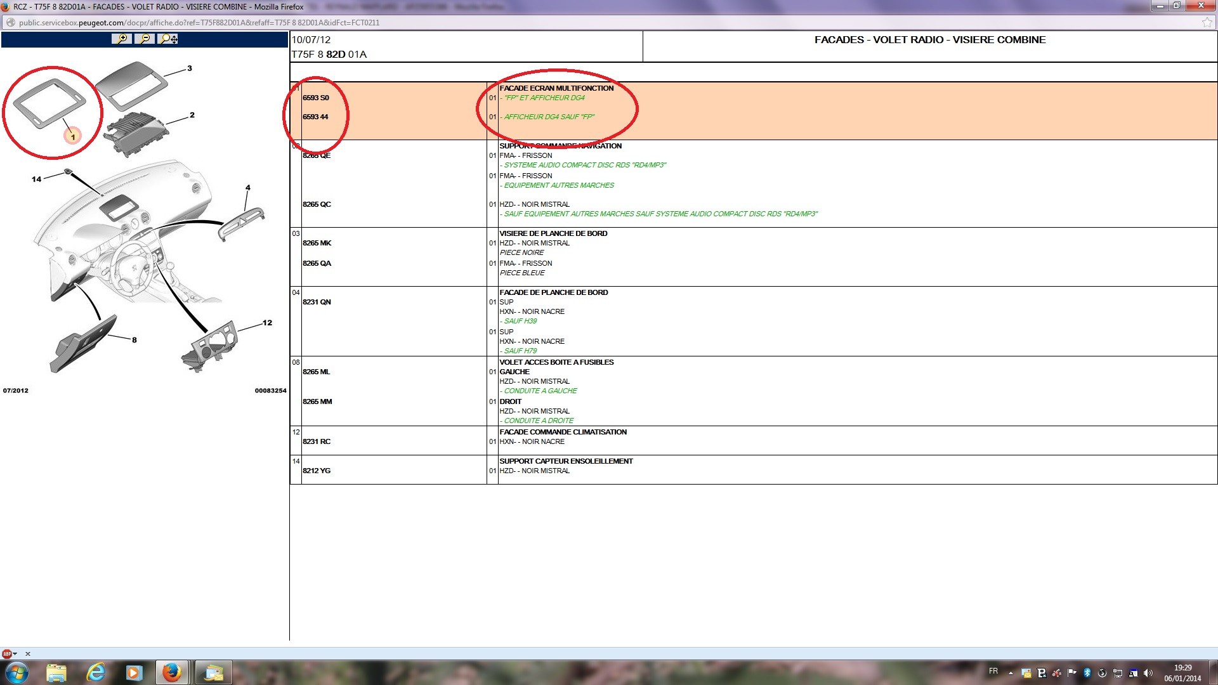Select part number 14 label in the diagram

[x=37, y=179]
